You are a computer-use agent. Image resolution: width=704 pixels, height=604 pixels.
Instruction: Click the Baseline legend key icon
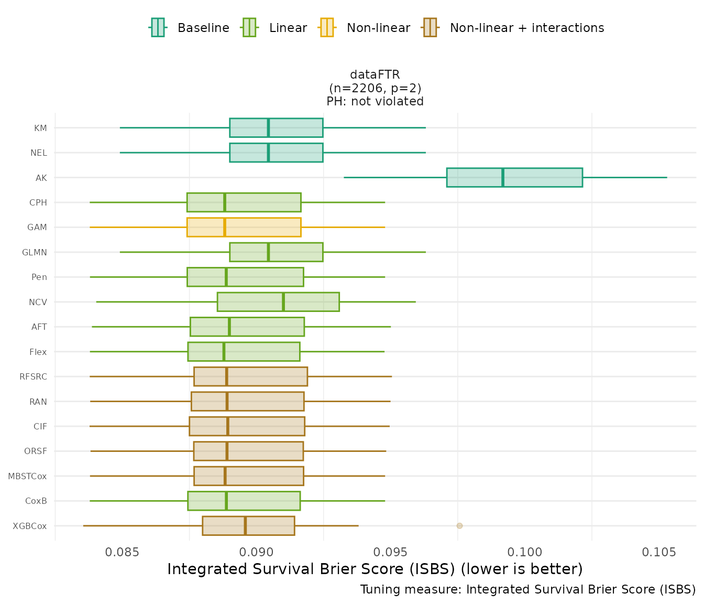point(158,27)
